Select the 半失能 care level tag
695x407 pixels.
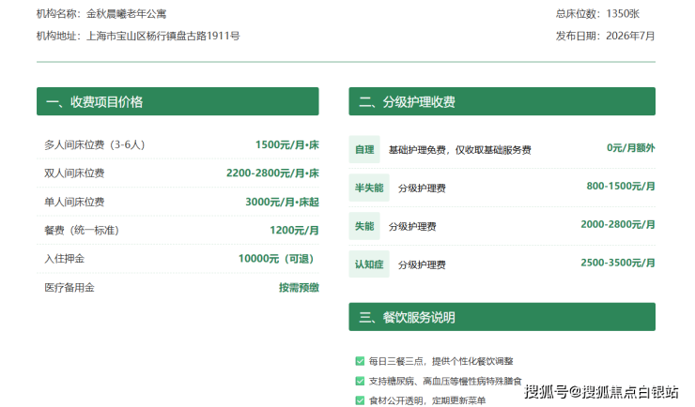pyautogui.click(x=369, y=188)
